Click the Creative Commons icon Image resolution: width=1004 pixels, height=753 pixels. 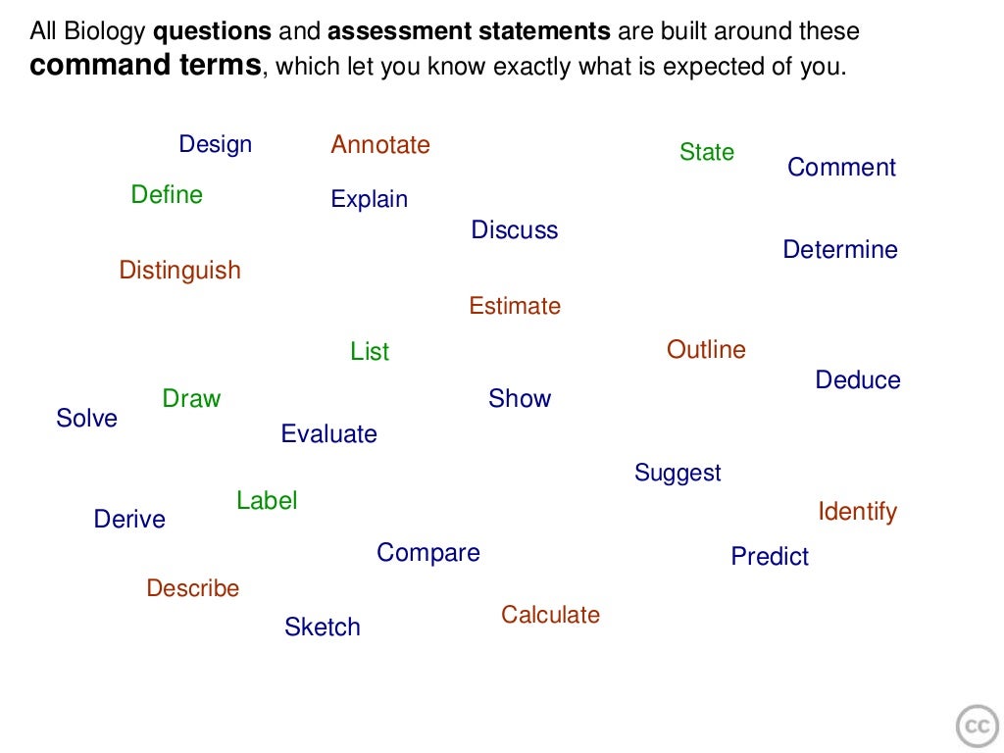click(978, 727)
